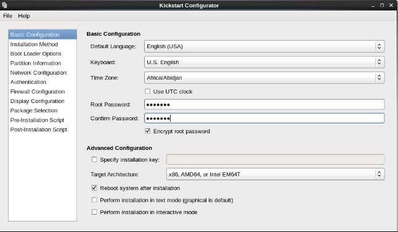Click the Default Language label
Image resolution: width=398 pixels, height=232 pixels.
[113, 46]
